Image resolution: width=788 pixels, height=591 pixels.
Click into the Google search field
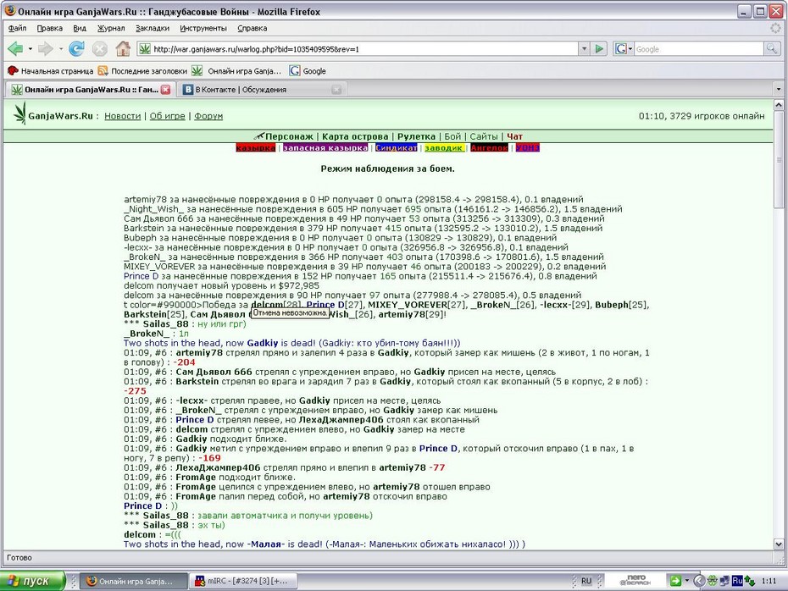pos(698,49)
